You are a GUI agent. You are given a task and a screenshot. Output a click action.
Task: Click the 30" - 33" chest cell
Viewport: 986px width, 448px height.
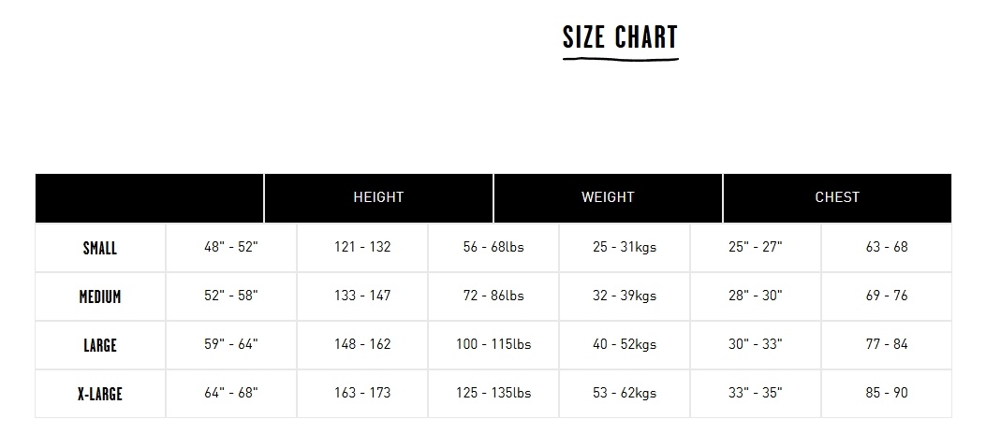tap(756, 344)
